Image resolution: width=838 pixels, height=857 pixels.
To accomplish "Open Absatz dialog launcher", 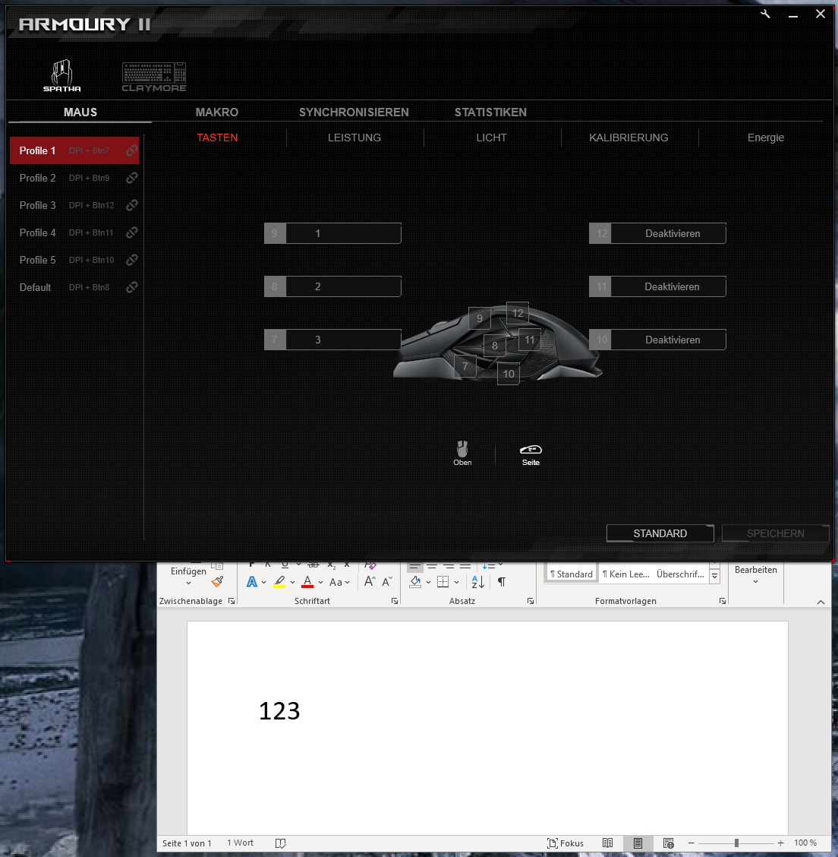I will [x=531, y=601].
